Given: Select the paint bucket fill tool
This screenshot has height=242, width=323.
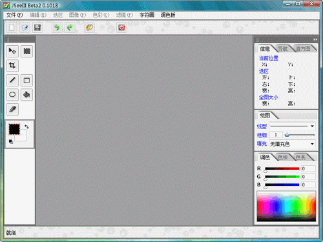Looking at the screenshot, I should [26, 95].
